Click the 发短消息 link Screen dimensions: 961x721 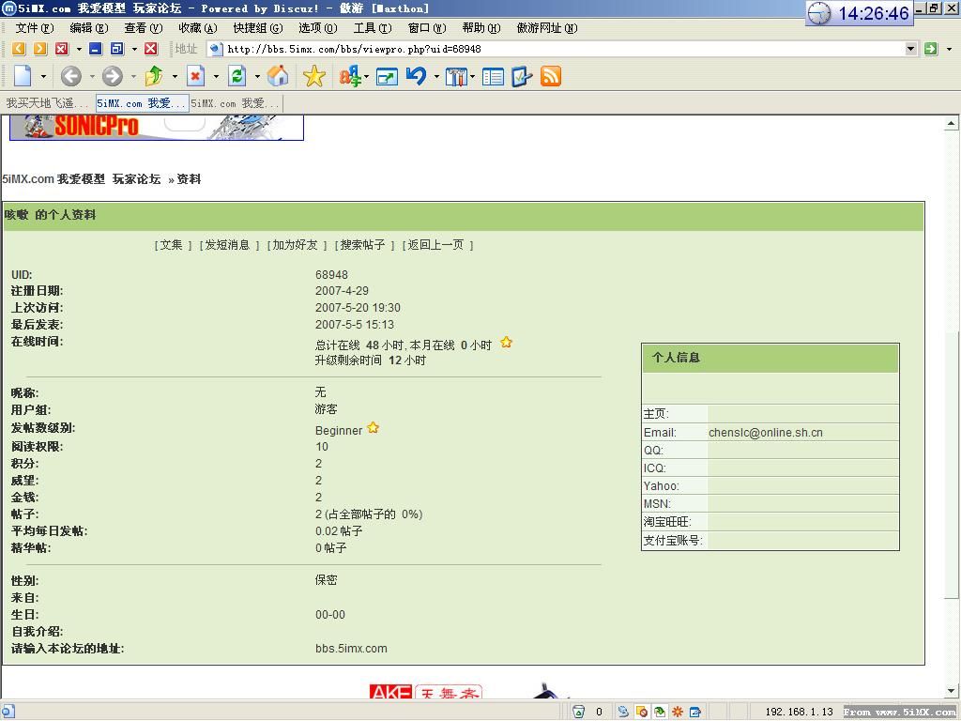pyautogui.click(x=227, y=245)
